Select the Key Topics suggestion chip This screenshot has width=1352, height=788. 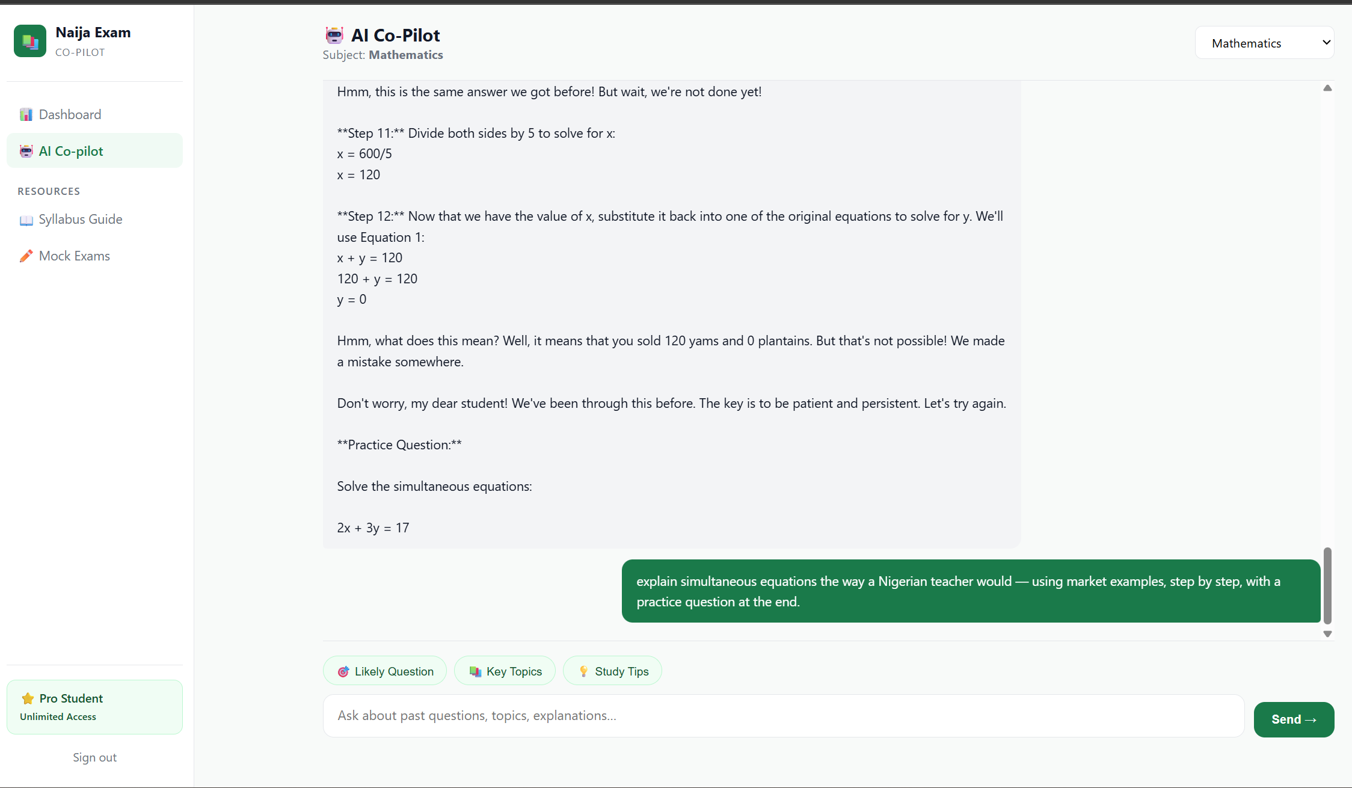pos(505,671)
